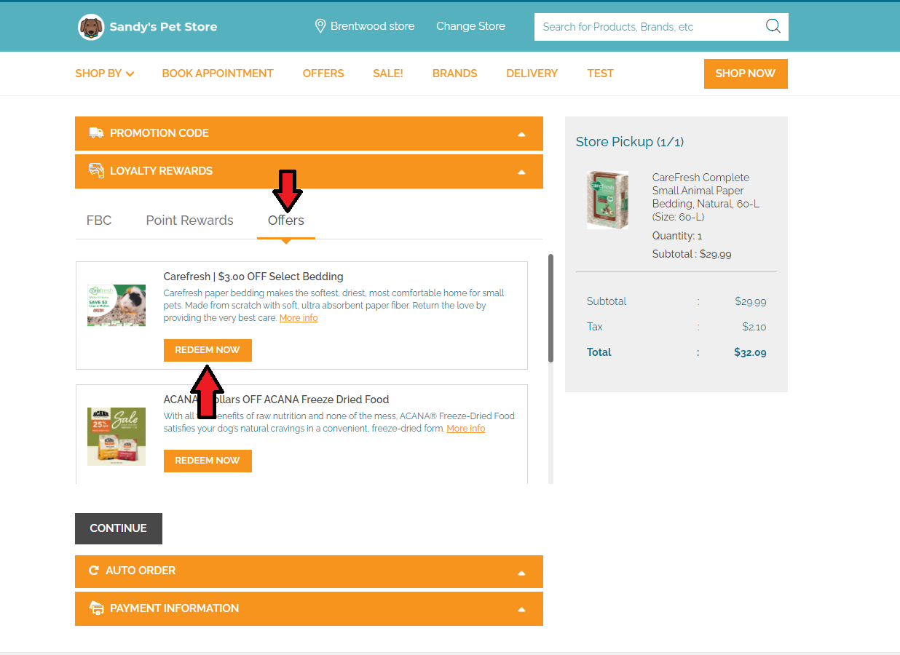
Task: Click the payment information icon
Action: [x=96, y=608]
